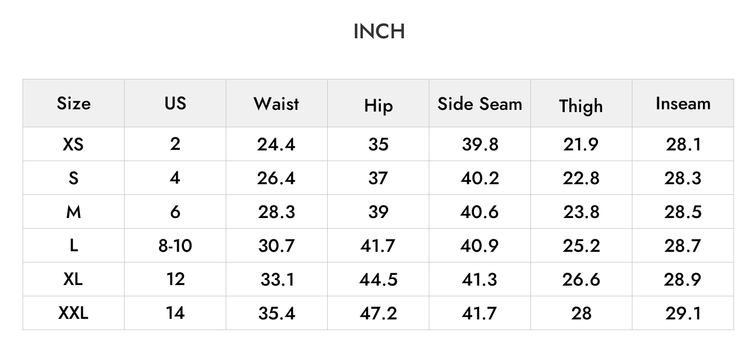This screenshot has height=338, width=756.
Task: Select hip value 44.5 for XL
Action: 379,279
